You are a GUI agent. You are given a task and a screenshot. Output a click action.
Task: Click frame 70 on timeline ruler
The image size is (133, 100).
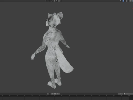pos(84,96)
